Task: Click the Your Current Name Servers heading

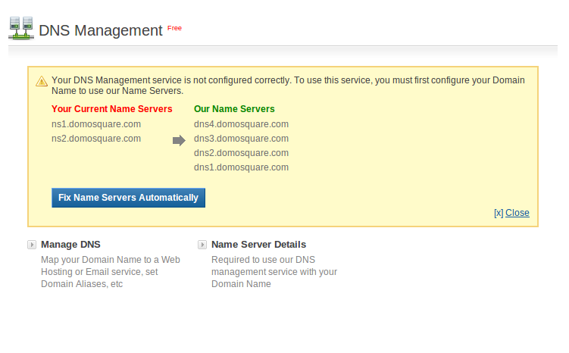Action: (x=112, y=109)
